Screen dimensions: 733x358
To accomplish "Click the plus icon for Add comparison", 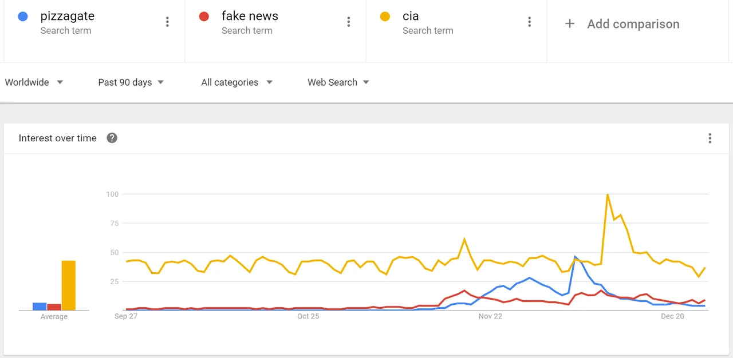I will tap(569, 23).
